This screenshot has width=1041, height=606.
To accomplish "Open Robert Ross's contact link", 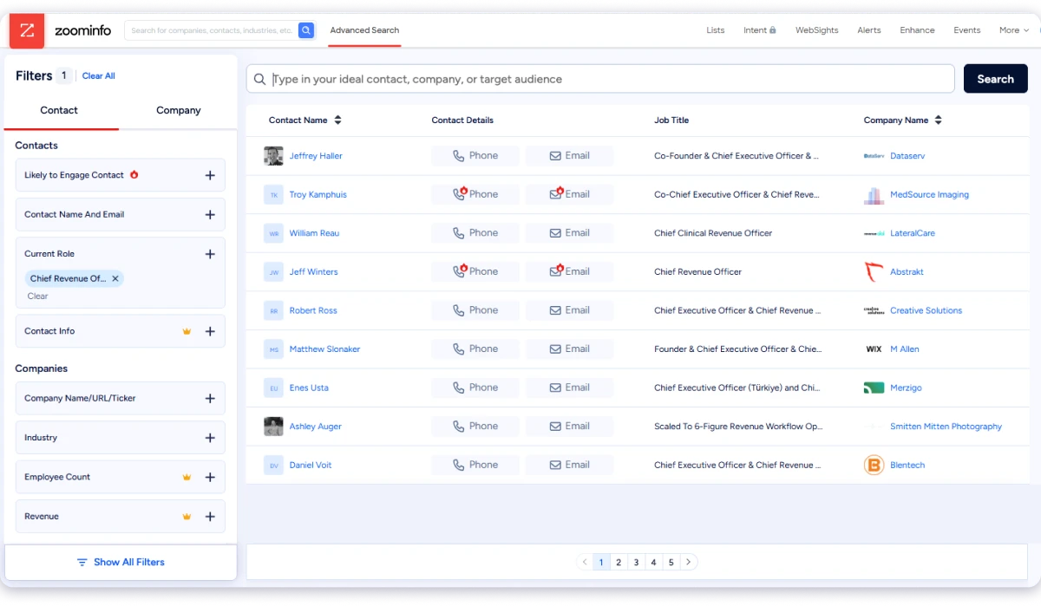I will coord(313,310).
